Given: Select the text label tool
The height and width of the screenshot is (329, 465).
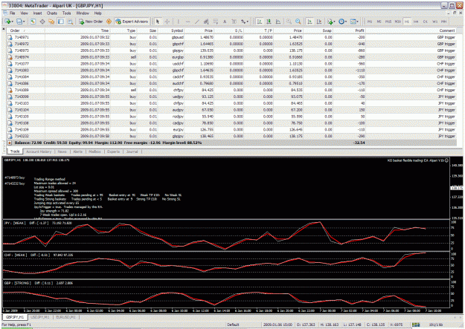Looking at the screenshot, I should coord(234,22).
